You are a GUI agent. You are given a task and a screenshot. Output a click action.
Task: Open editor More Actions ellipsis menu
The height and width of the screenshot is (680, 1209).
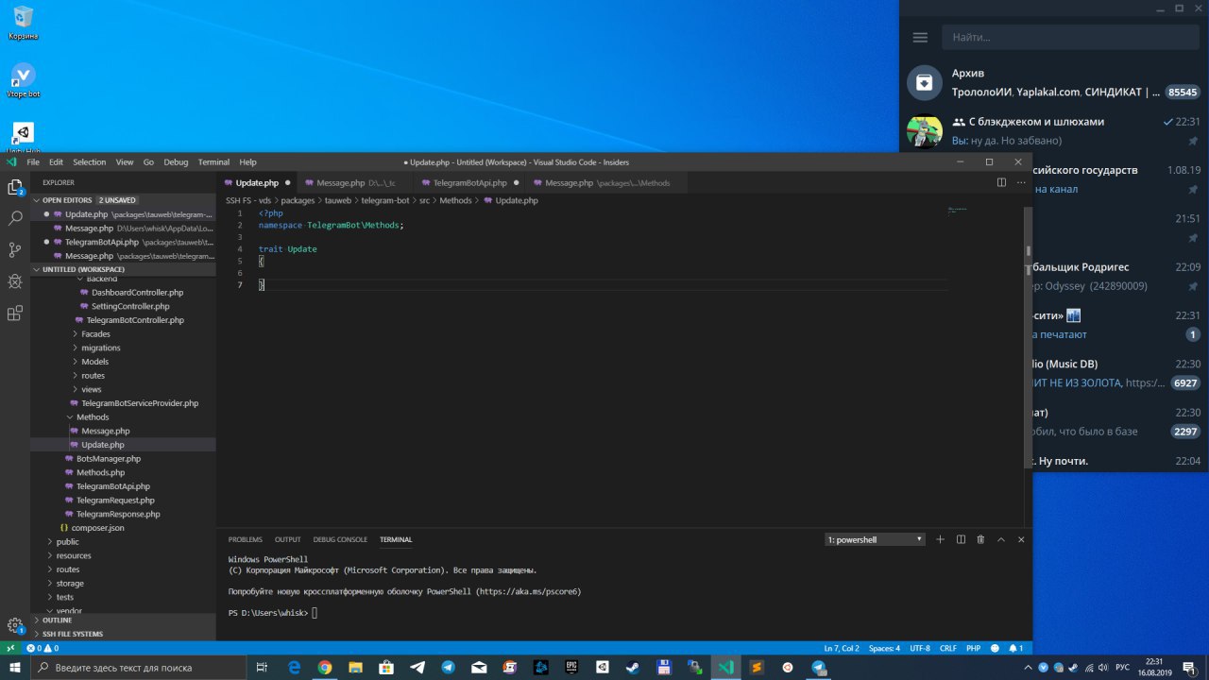[x=1020, y=182]
